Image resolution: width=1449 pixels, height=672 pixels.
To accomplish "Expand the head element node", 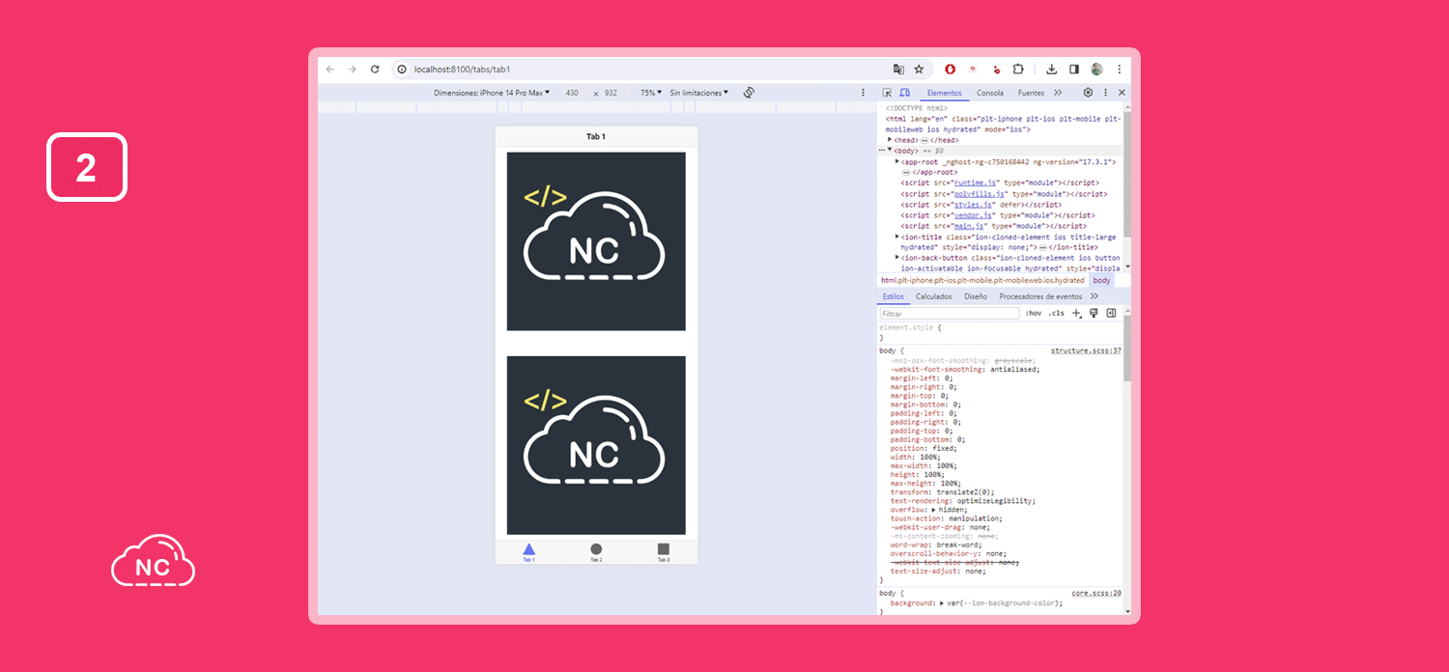I will point(890,140).
